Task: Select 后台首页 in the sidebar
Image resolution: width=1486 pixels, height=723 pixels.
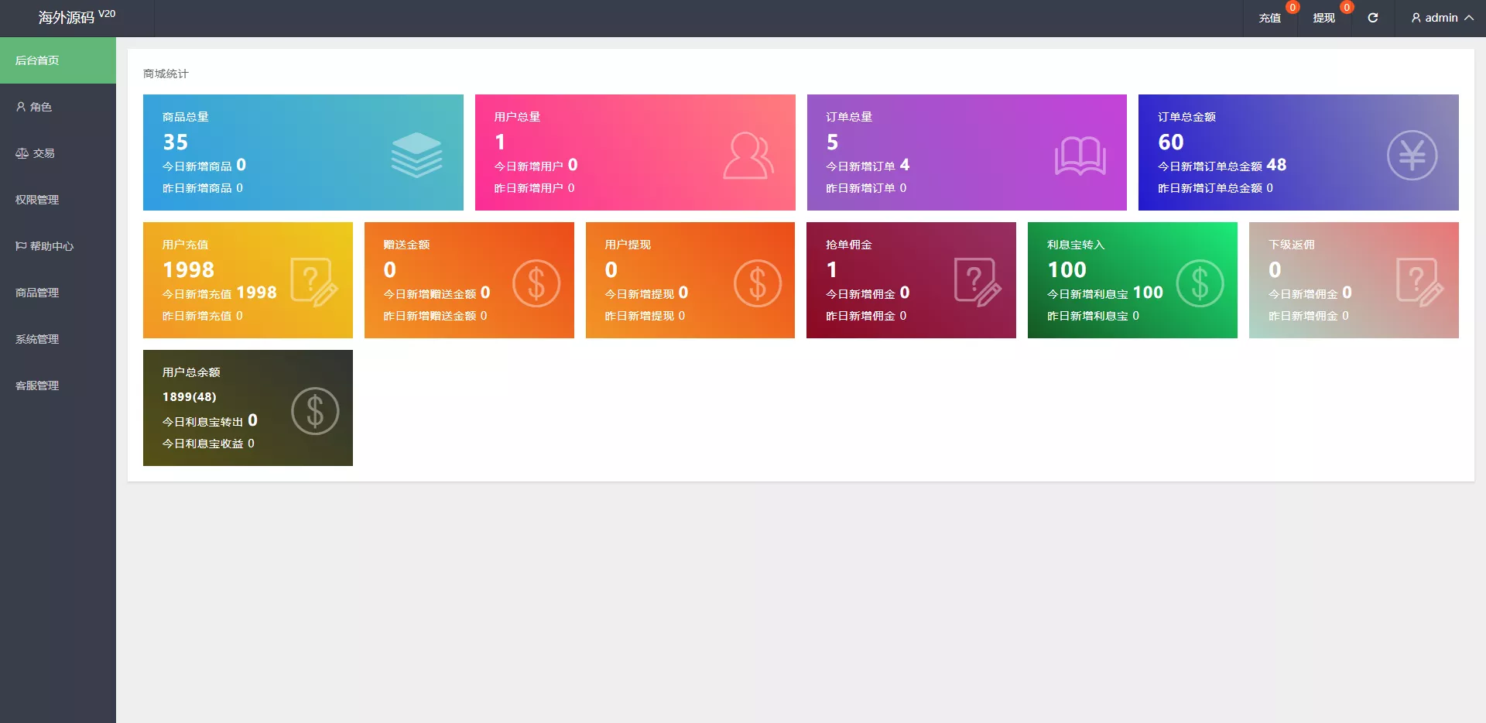Action: coord(37,60)
